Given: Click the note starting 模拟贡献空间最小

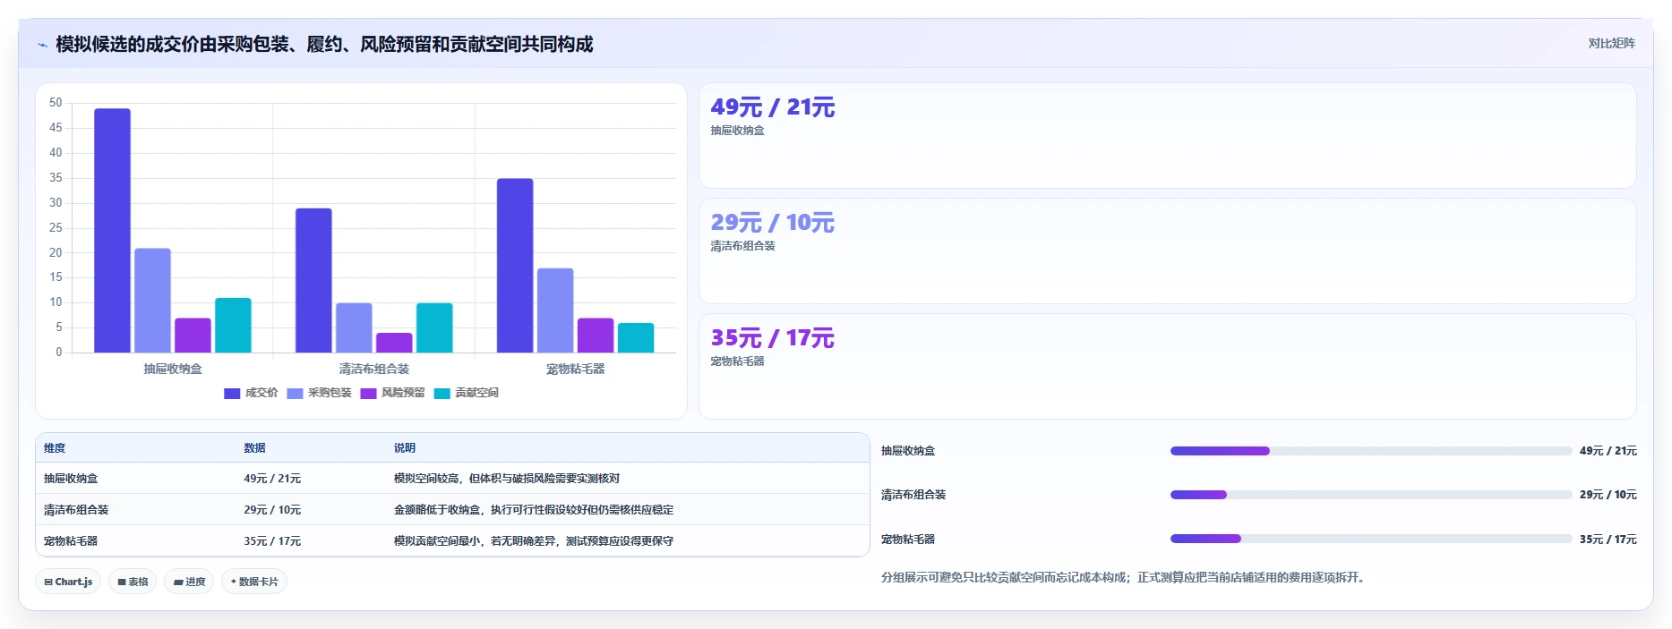Looking at the screenshot, I should [534, 541].
